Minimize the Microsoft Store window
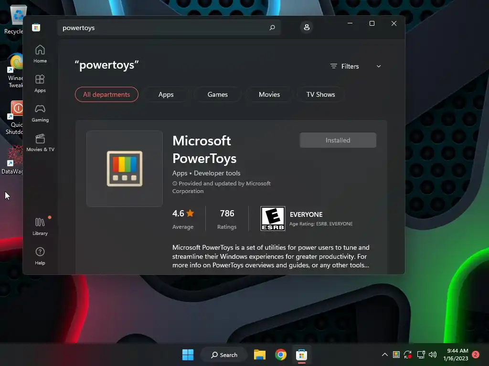This screenshot has width=489, height=366. (x=350, y=23)
